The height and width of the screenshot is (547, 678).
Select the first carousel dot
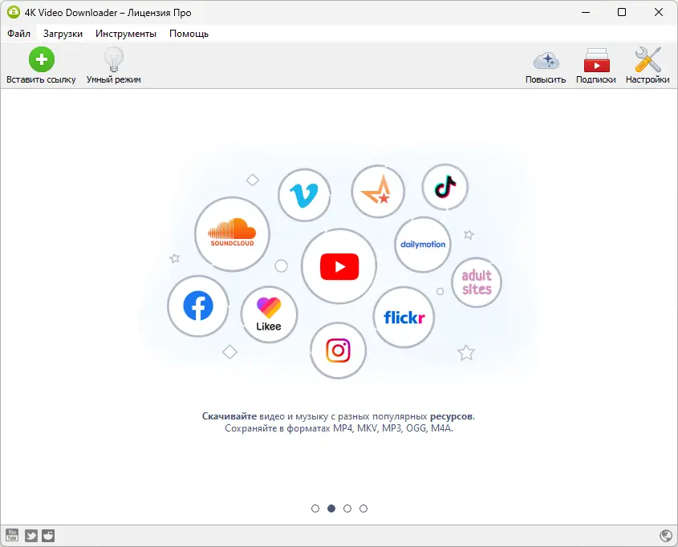pos(315,508)
